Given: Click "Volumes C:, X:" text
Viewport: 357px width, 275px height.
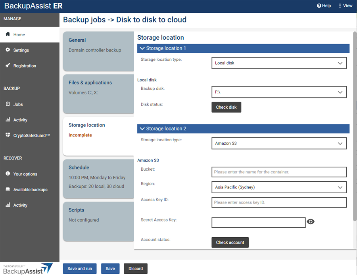Looking at the screenshot, I should pyautogui.click(x=83, y=93).
